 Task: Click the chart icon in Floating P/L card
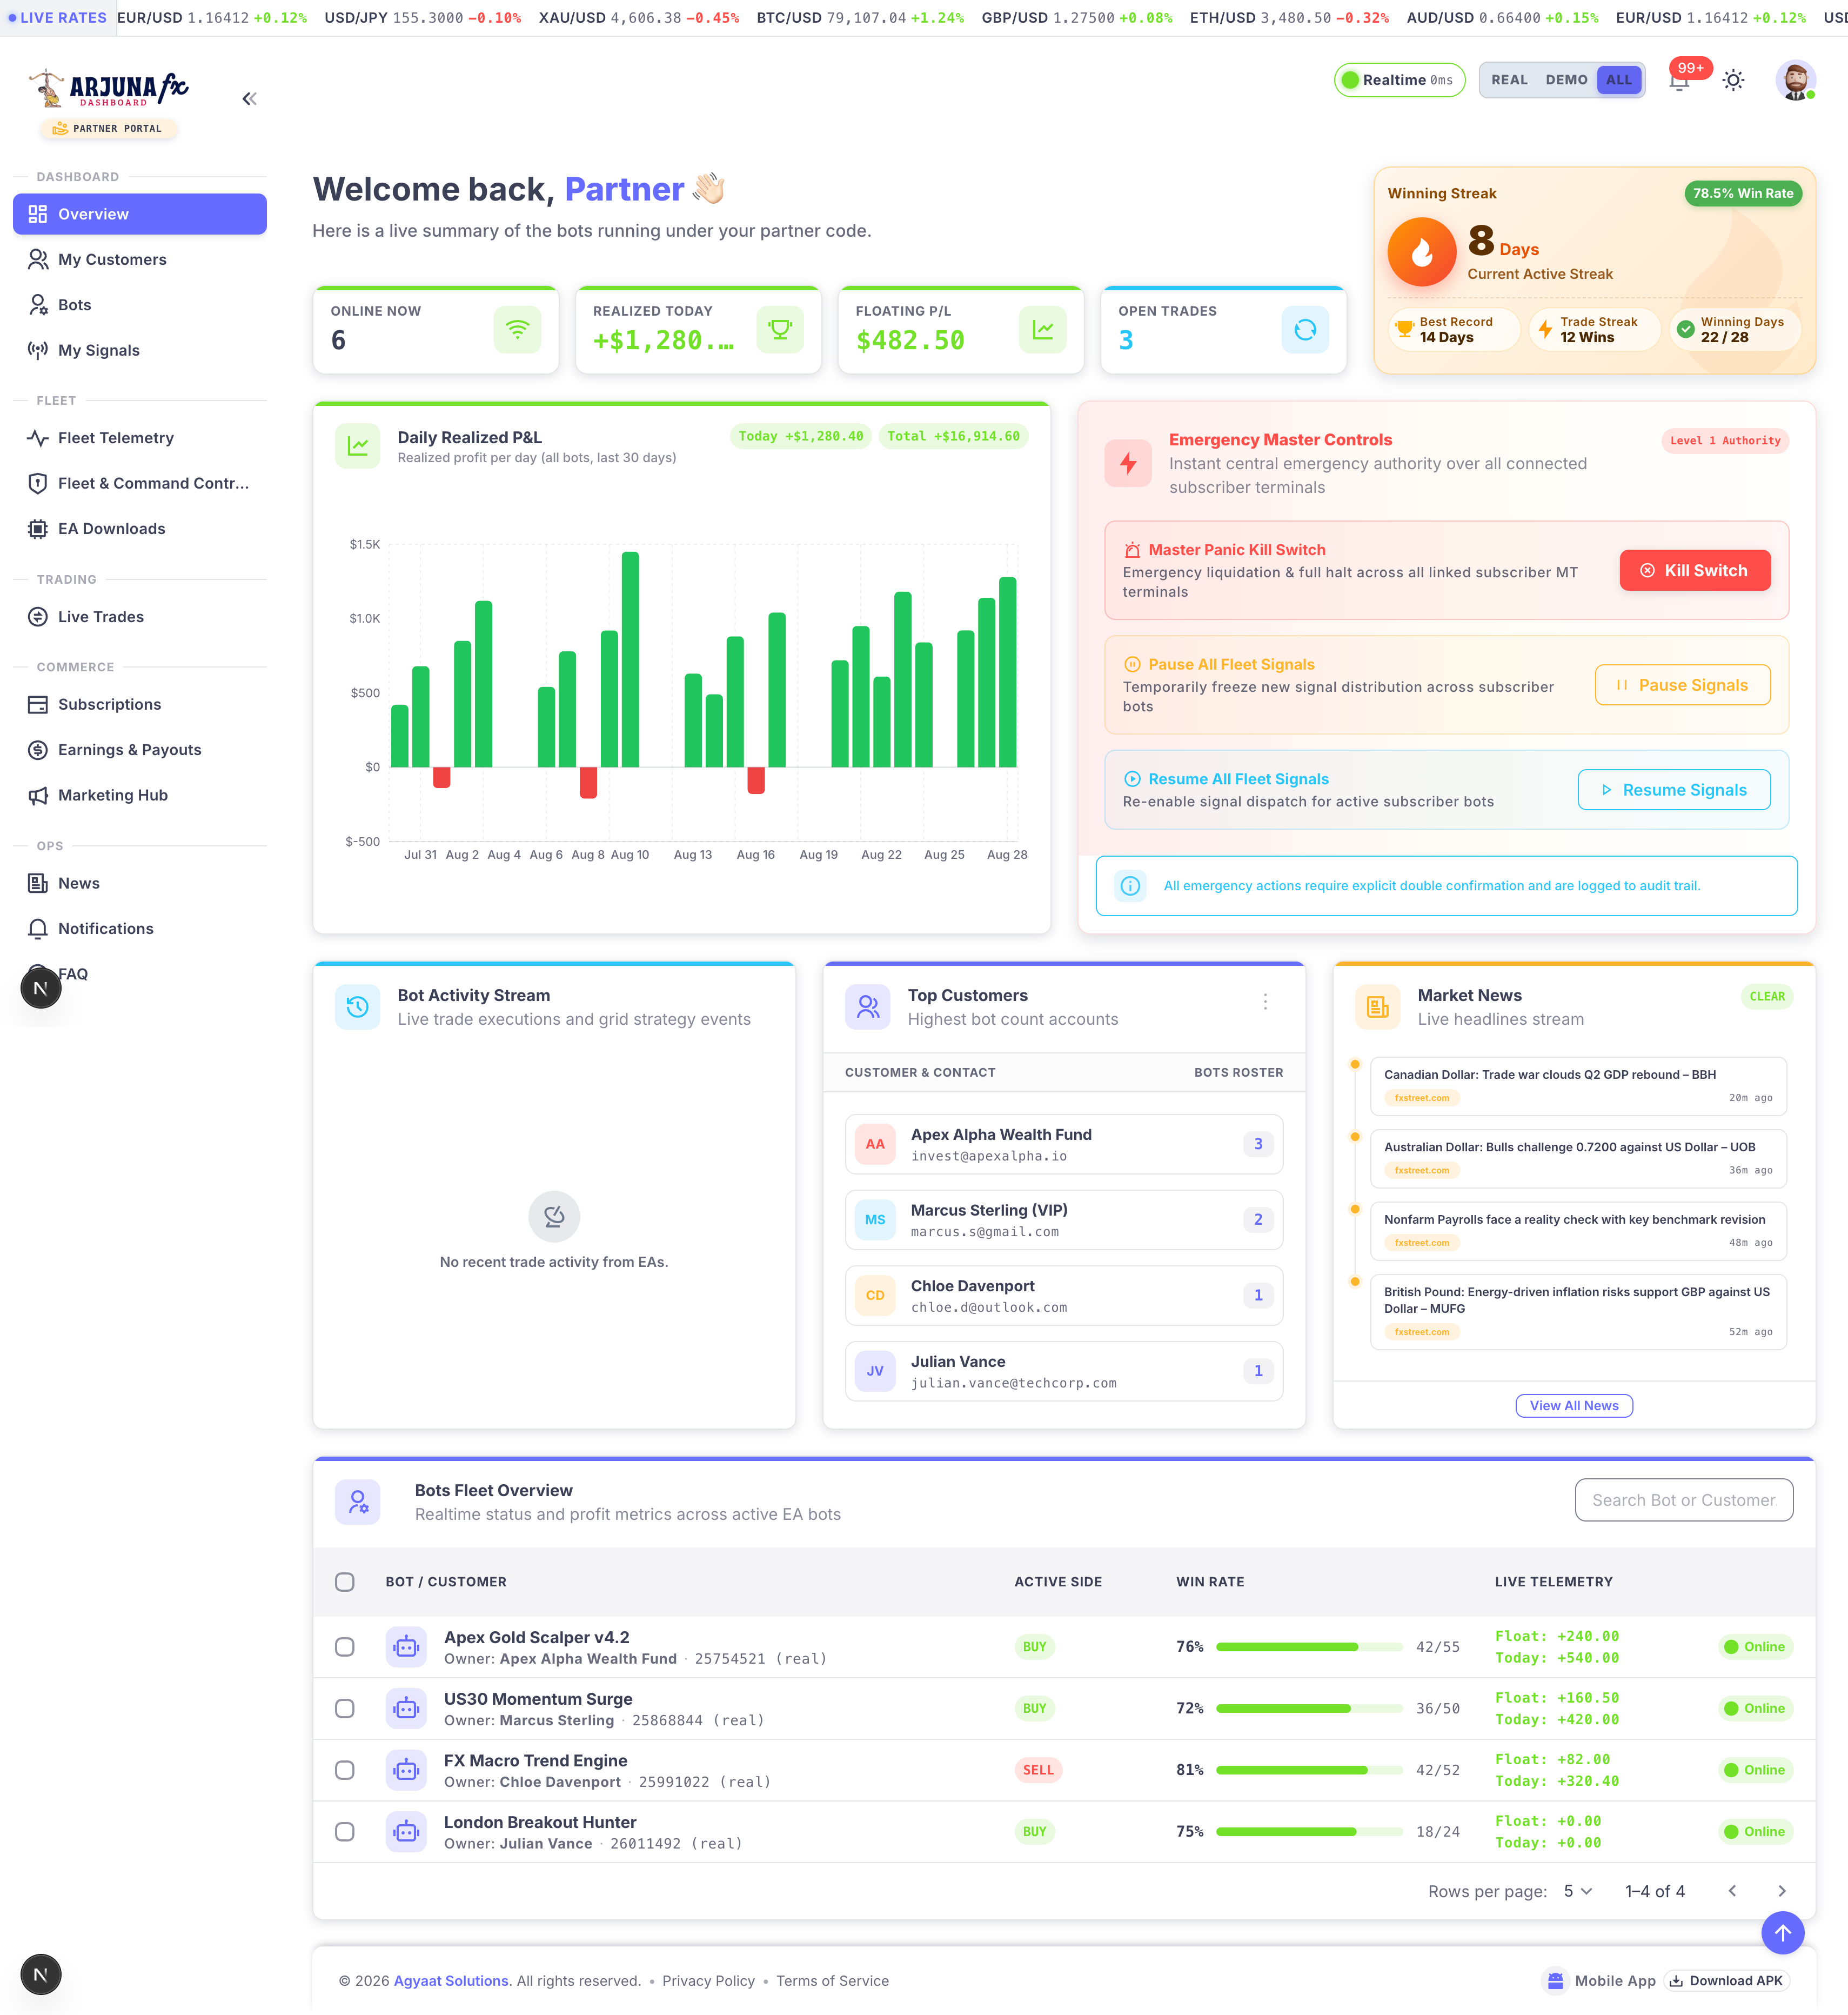point(1043,329)
